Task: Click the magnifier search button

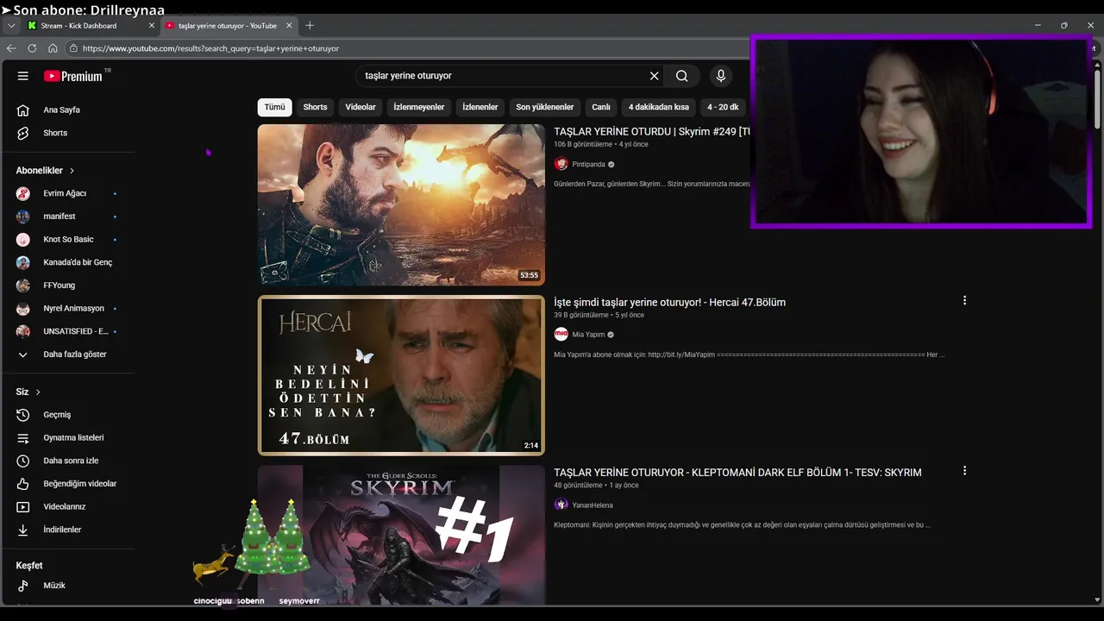Action: click(682, 76)
